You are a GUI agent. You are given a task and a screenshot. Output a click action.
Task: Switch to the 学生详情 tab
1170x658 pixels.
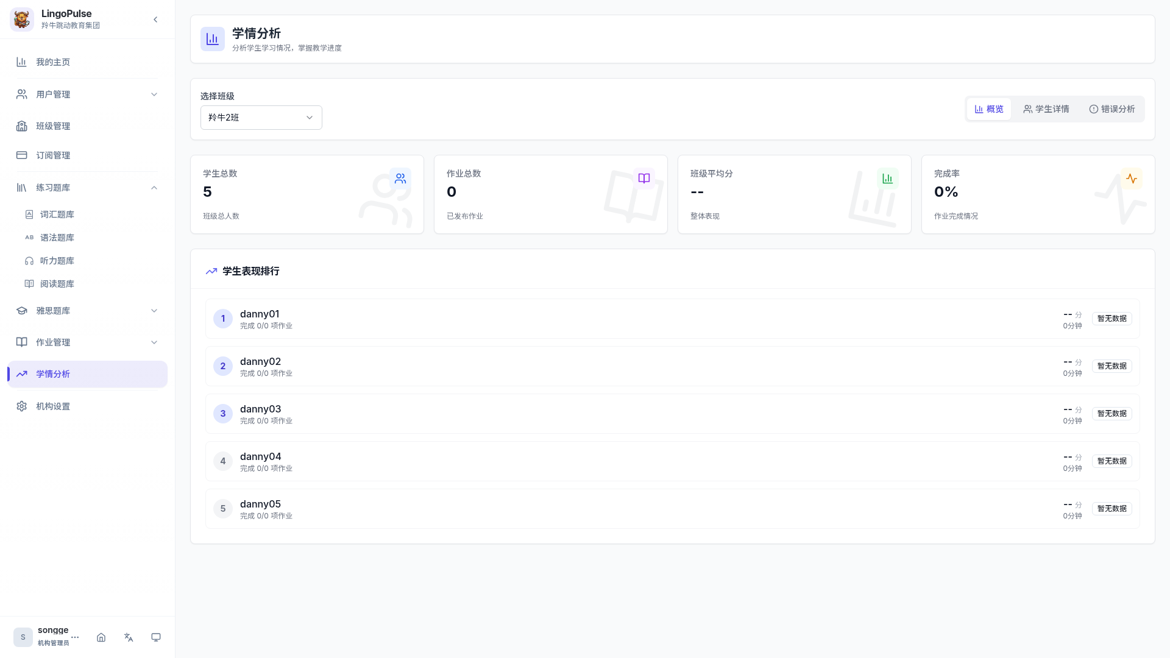point(1046,109)
